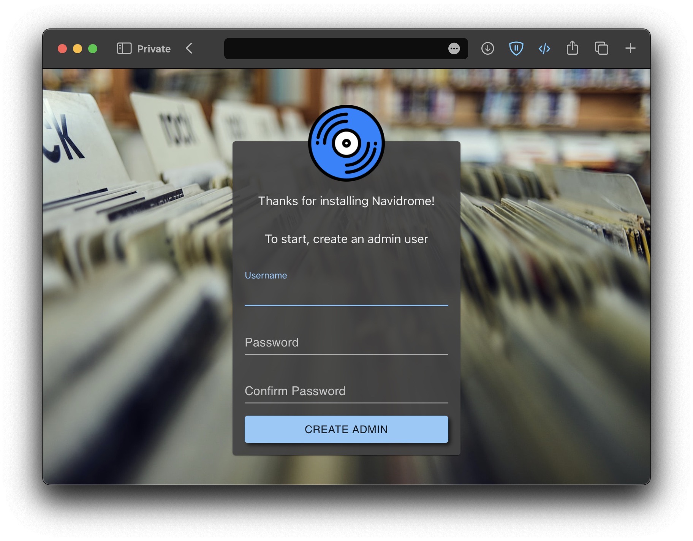693x541 pixels.
Task: Click the code brackets extension icon
Action: pos(544,49)
